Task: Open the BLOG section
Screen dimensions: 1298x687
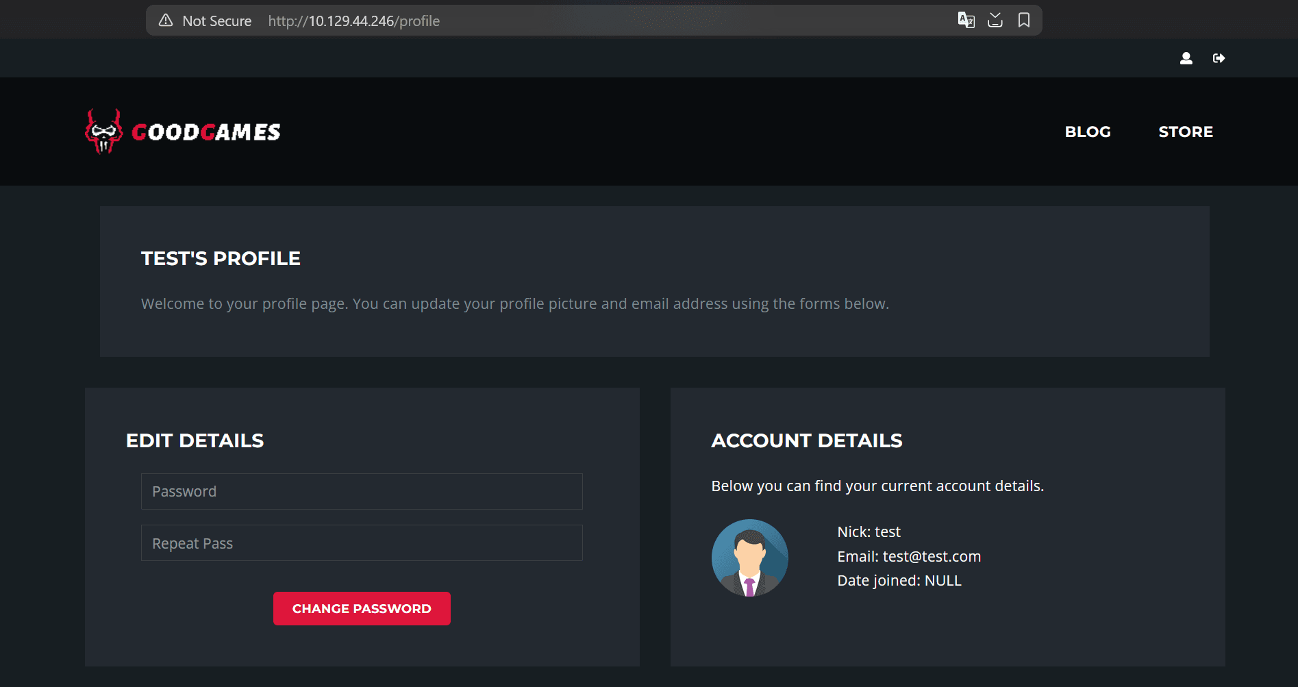Action: tap(1088, 132)
